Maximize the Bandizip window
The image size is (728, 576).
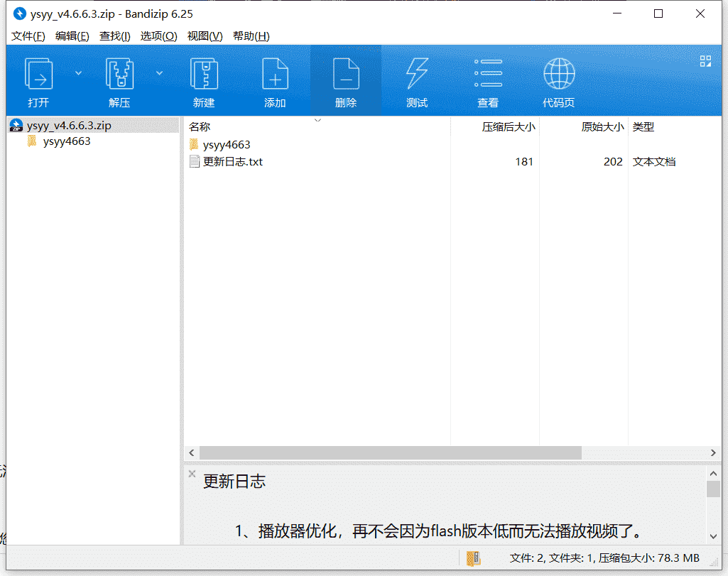coord(658,13)
